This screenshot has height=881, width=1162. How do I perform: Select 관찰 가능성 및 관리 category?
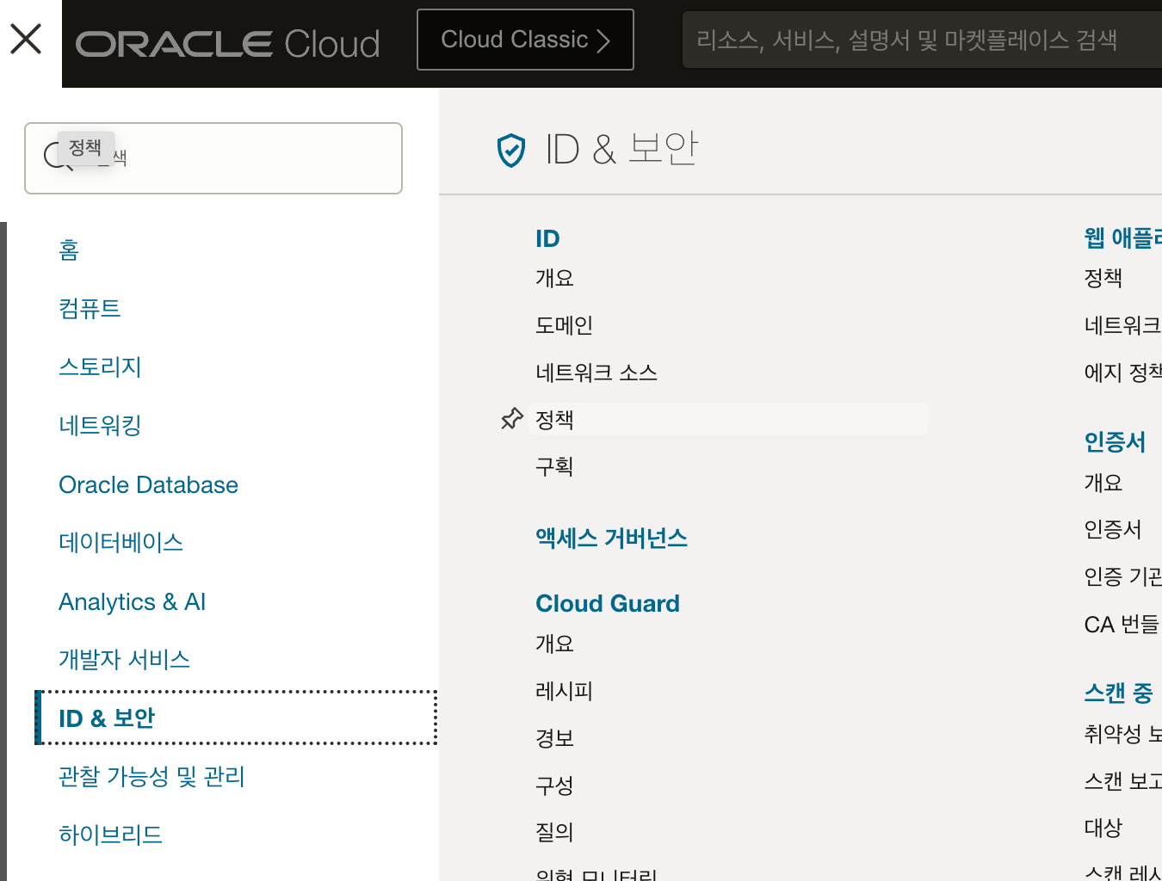pyautogui.click(x=151, y=777)
